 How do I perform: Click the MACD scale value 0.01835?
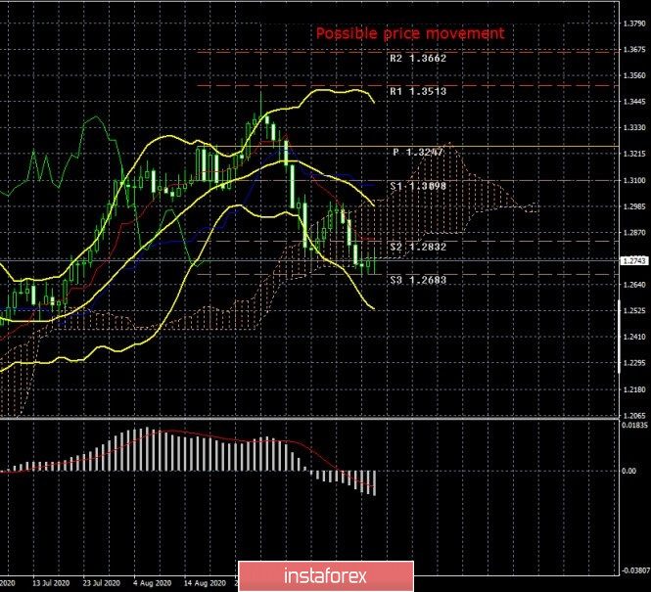(634, 426)
